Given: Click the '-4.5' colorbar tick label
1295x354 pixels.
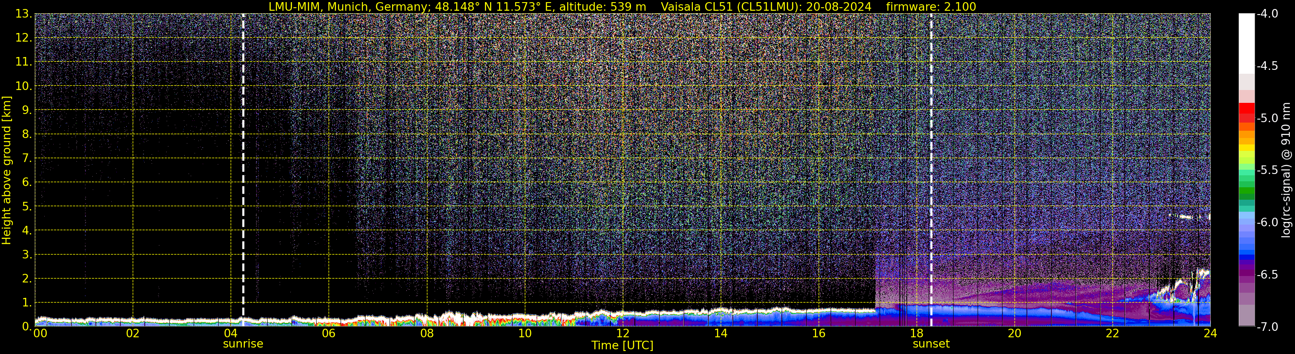Looking at the screenshot, I should tap(1267, 66).
